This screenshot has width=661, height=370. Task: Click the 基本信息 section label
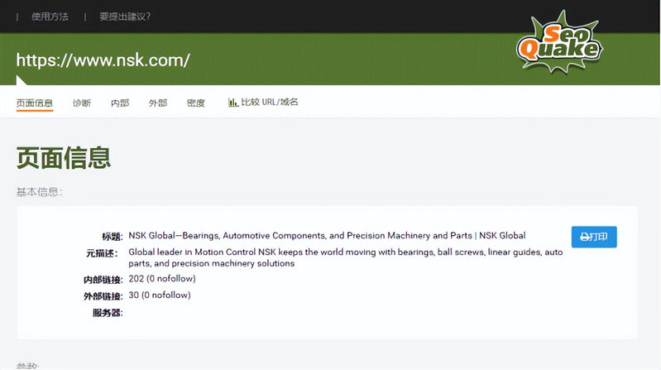click(x=39, y=192)
